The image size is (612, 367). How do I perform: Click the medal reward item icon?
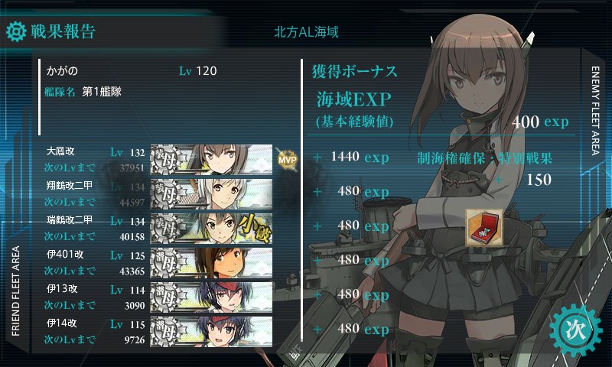coord(484,228)
